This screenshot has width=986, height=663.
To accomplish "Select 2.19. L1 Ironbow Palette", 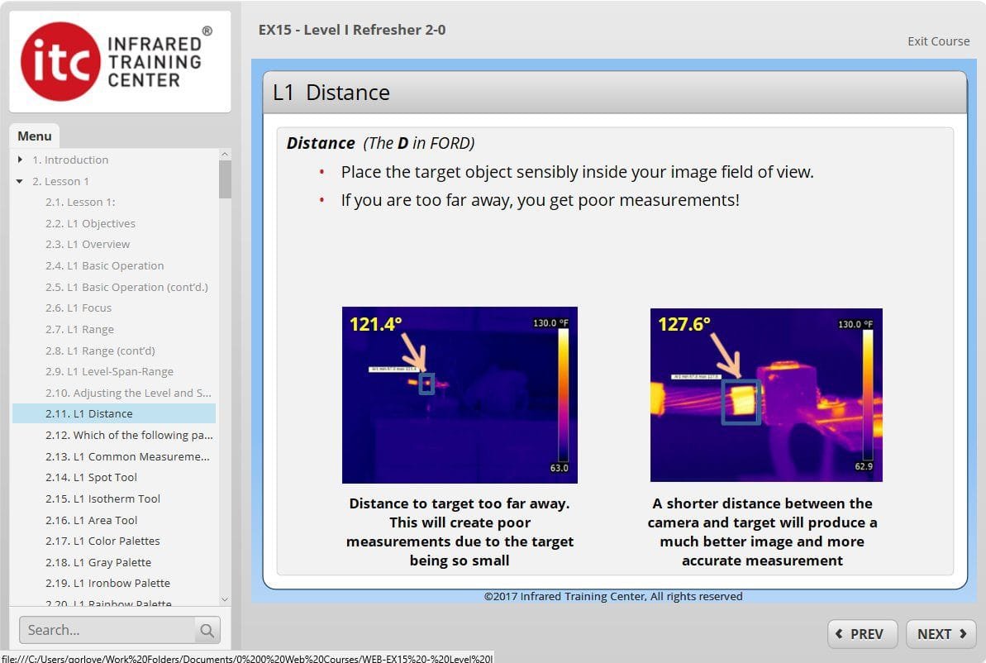I will (107, 583).
